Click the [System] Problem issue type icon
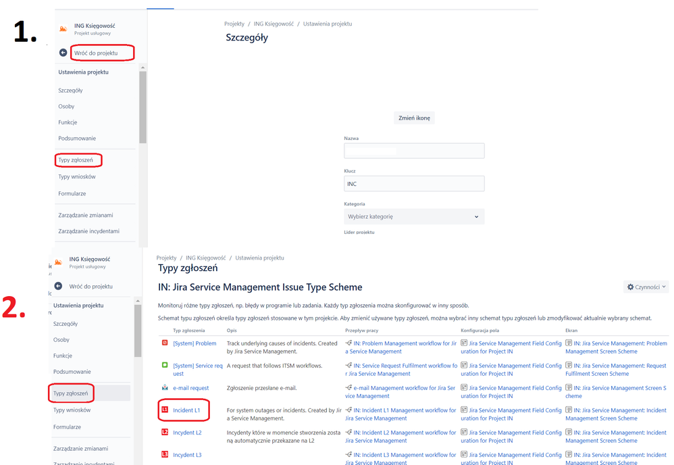The image size is (674, 465). [x=165, y=343]
